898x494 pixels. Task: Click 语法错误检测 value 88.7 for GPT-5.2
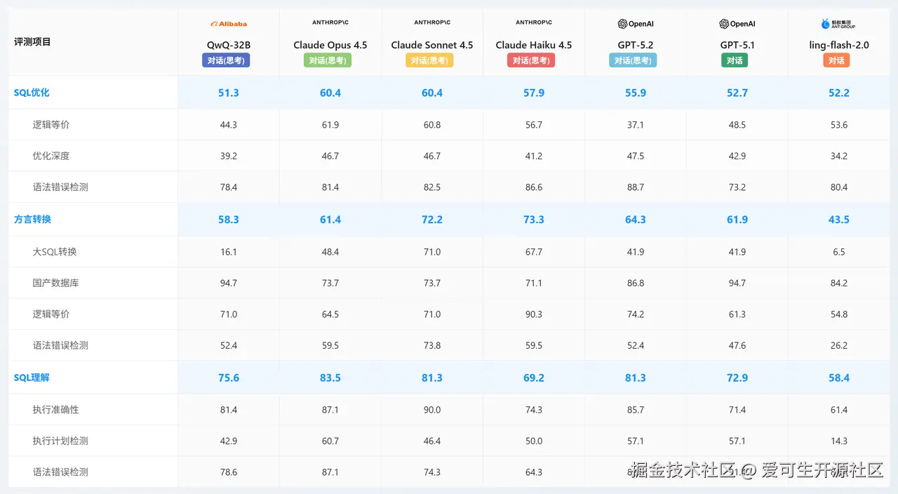click(636, 187)
